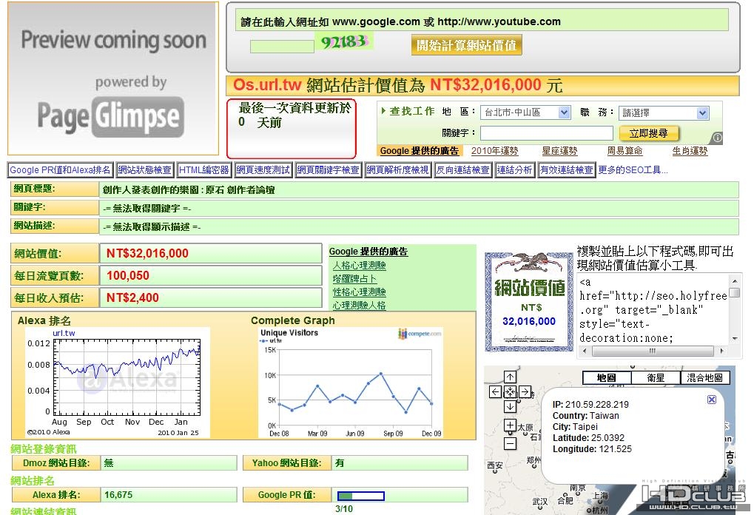Open the 塔羅牌占卜 ad link
This screenshot has width=754, height=515.
[355, 279]
